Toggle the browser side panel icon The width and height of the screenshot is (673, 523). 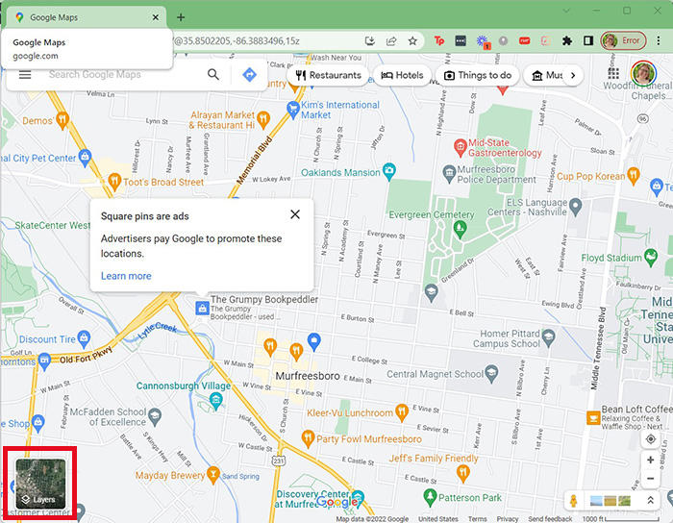pyautogui.click(x=588, y=40)
